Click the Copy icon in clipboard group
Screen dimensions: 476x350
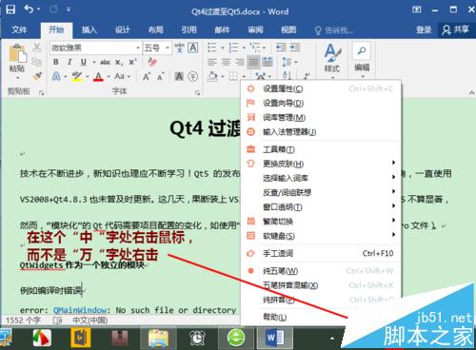click(37, 62)
